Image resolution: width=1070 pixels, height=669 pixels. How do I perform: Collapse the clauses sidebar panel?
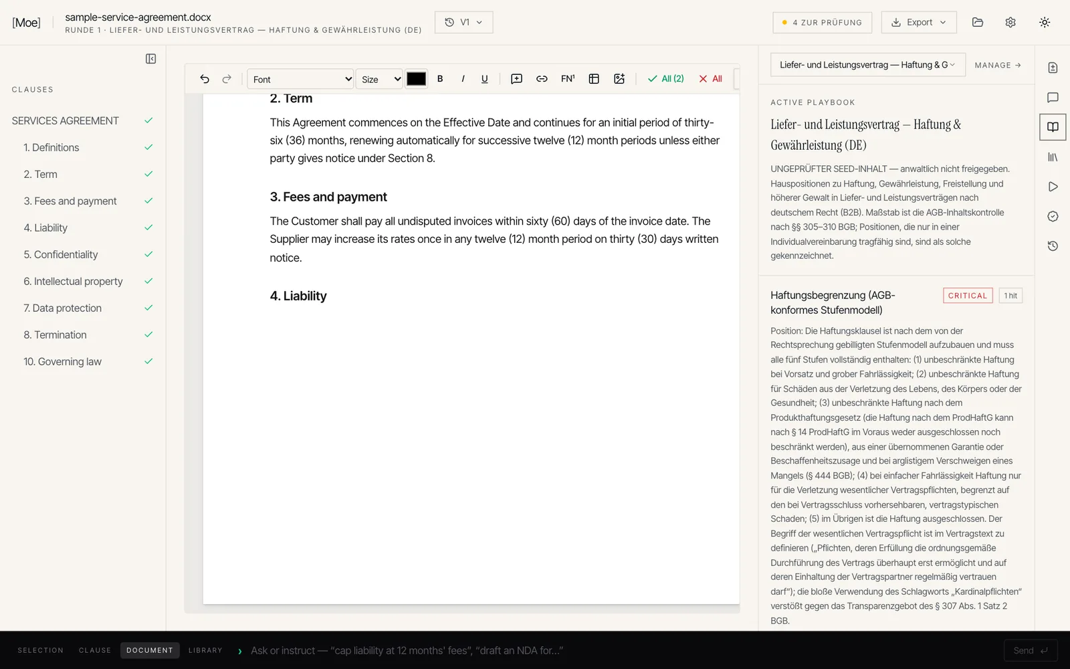[151, 59]
